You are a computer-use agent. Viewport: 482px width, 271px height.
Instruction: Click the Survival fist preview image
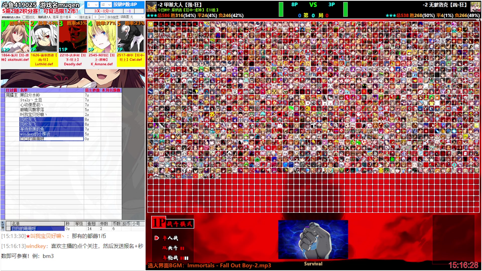coord(313,240)
